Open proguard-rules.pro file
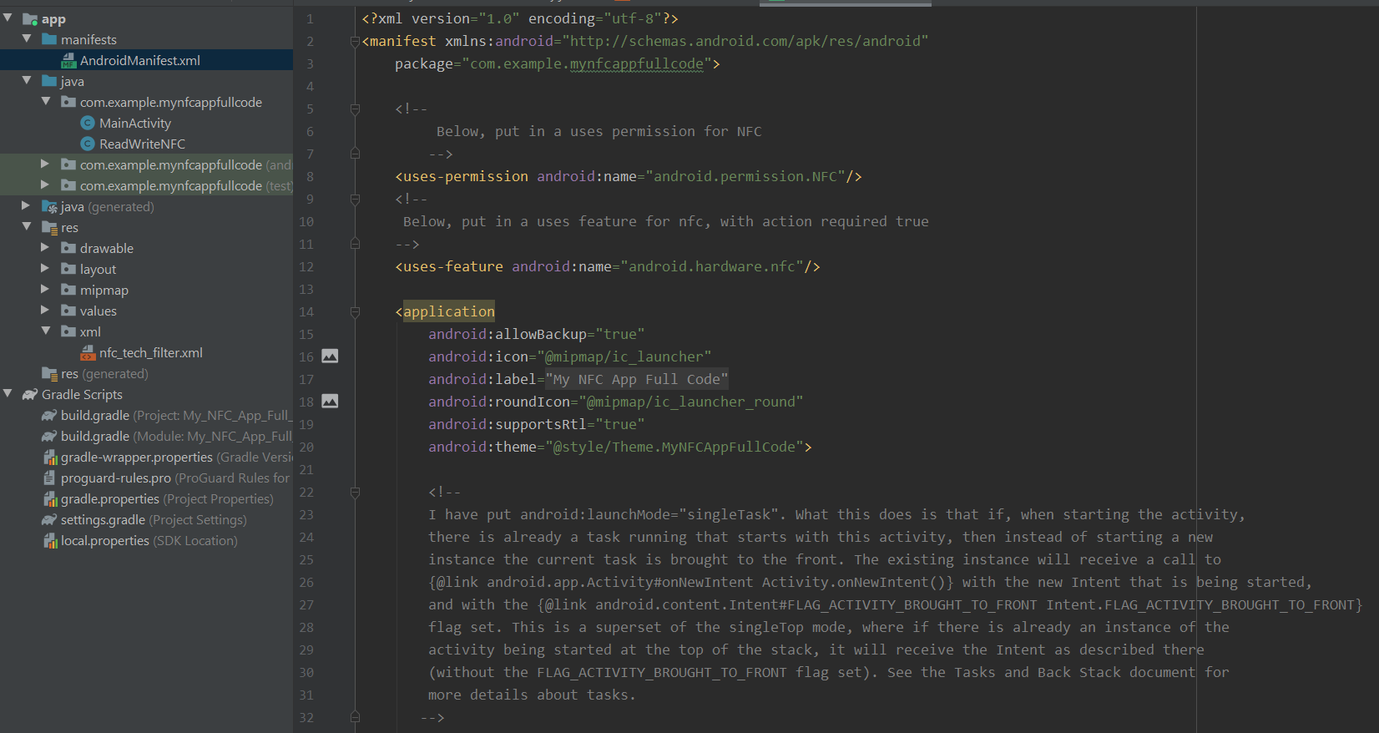This screenshot has width=1379, height=733. point(115,478)
